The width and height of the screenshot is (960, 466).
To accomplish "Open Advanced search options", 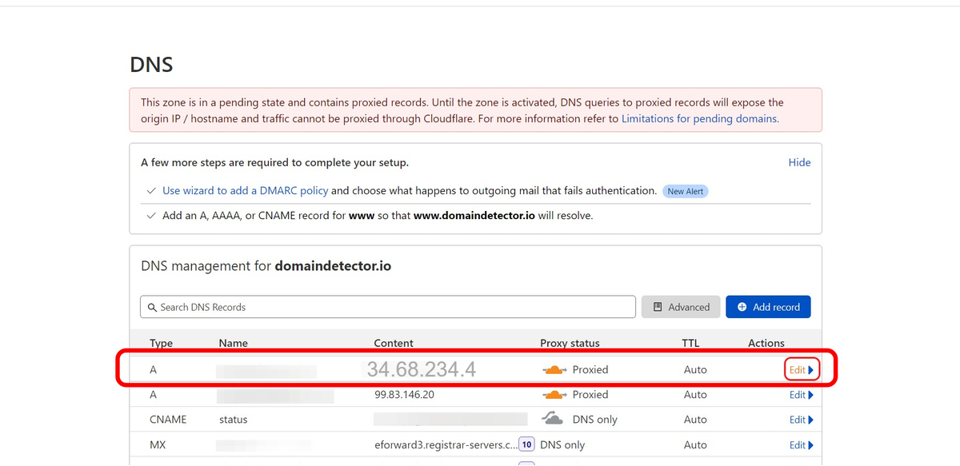I will [681, 307].
